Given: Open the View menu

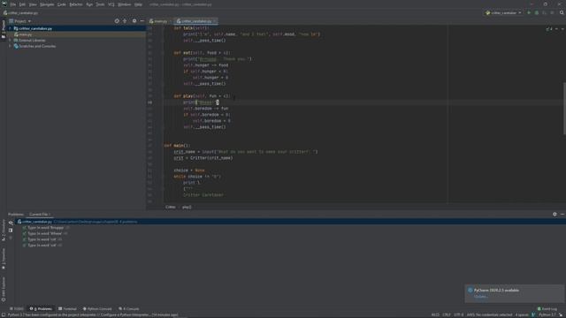Looking at the screenshot, I should tap(33, 4).
